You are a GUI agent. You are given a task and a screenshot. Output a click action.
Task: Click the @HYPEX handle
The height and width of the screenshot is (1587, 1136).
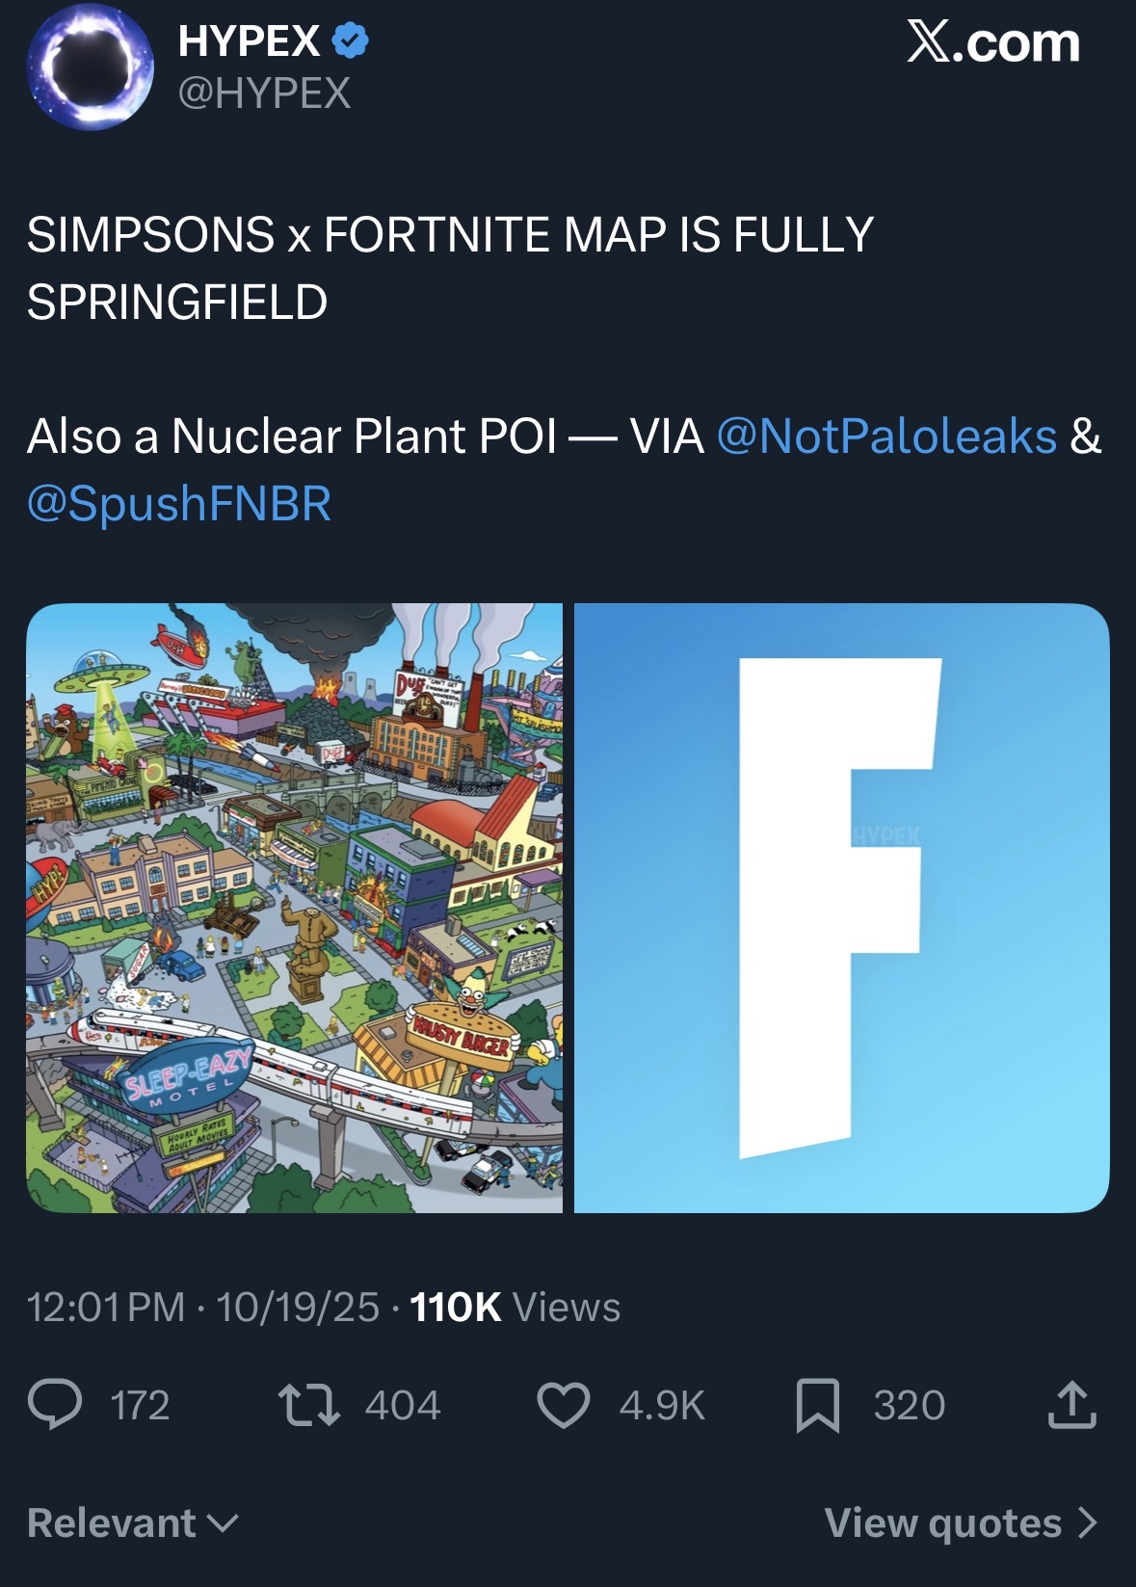[x=265, y=93]
